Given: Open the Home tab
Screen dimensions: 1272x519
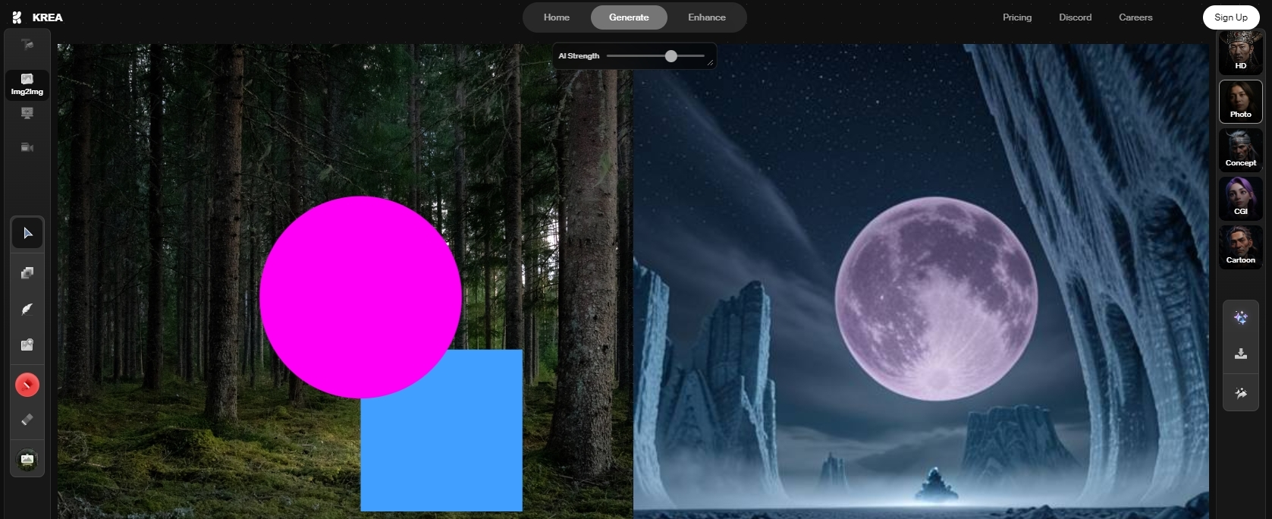Looking at the screenshot, I should click(556, 17).
